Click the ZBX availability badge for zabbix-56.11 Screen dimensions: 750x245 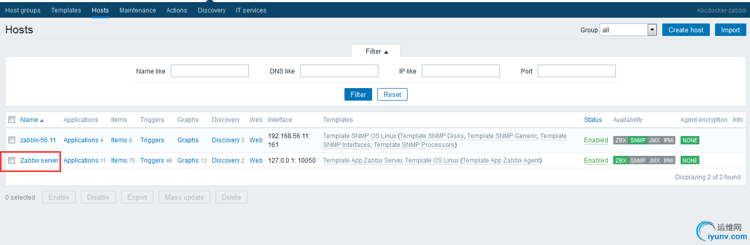tap(621, 140)
